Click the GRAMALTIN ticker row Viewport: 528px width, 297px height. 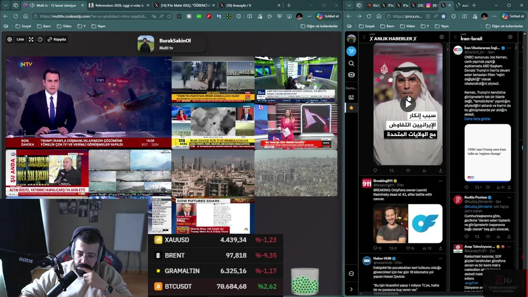coord(215,271)
